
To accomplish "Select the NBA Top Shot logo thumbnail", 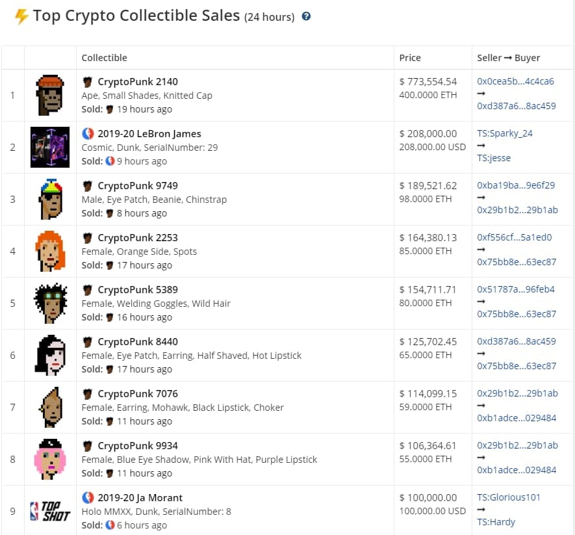I will coord(50,511).
